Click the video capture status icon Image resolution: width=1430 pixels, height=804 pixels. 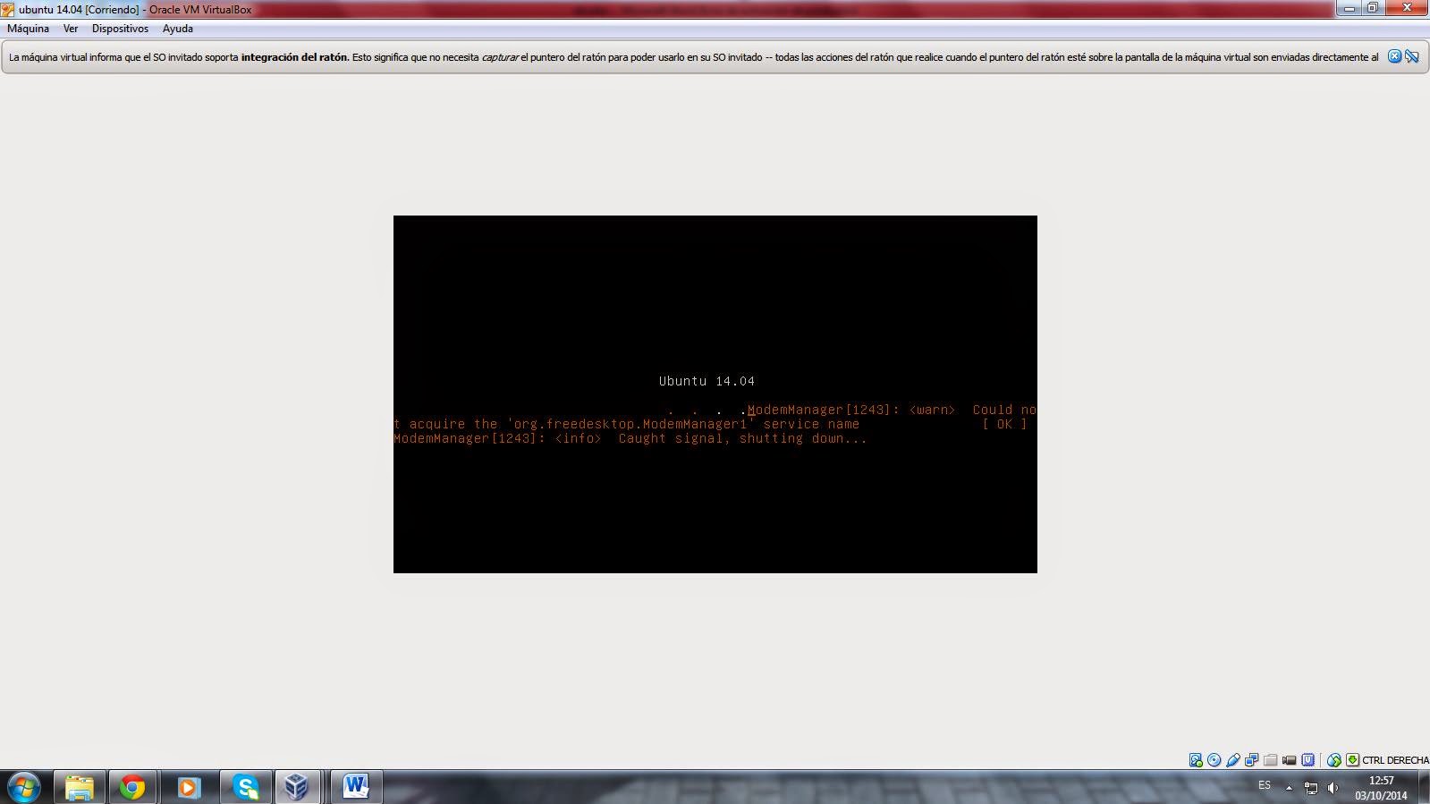coord(1290,760)
